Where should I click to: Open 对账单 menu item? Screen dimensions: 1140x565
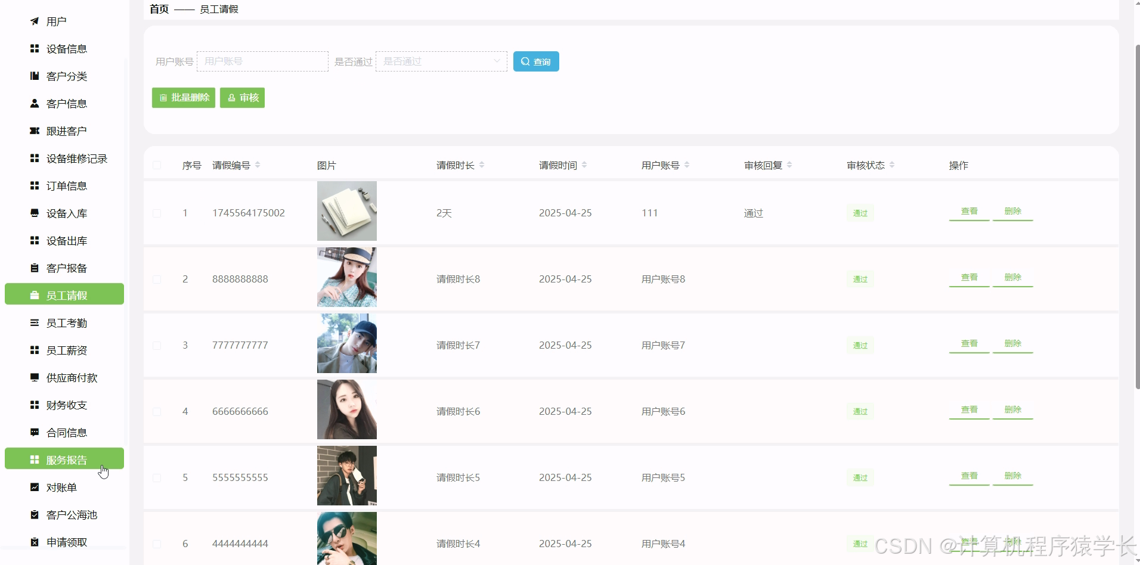(64, 488)
